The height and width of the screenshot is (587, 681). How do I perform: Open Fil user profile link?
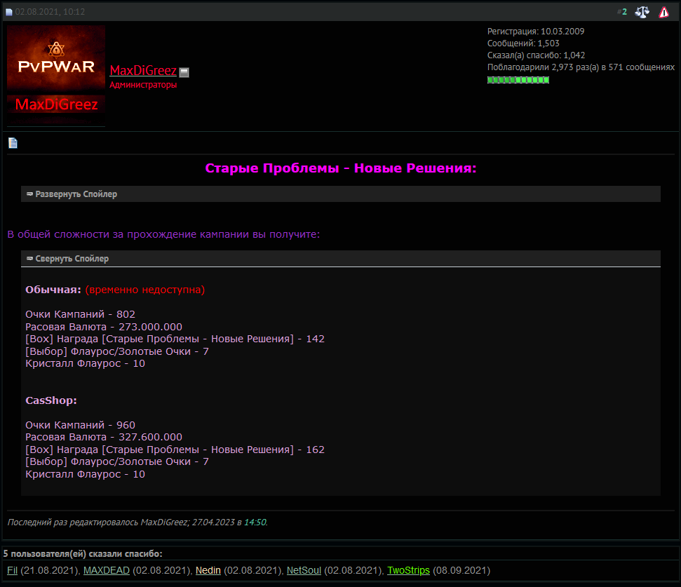[12, 570]
